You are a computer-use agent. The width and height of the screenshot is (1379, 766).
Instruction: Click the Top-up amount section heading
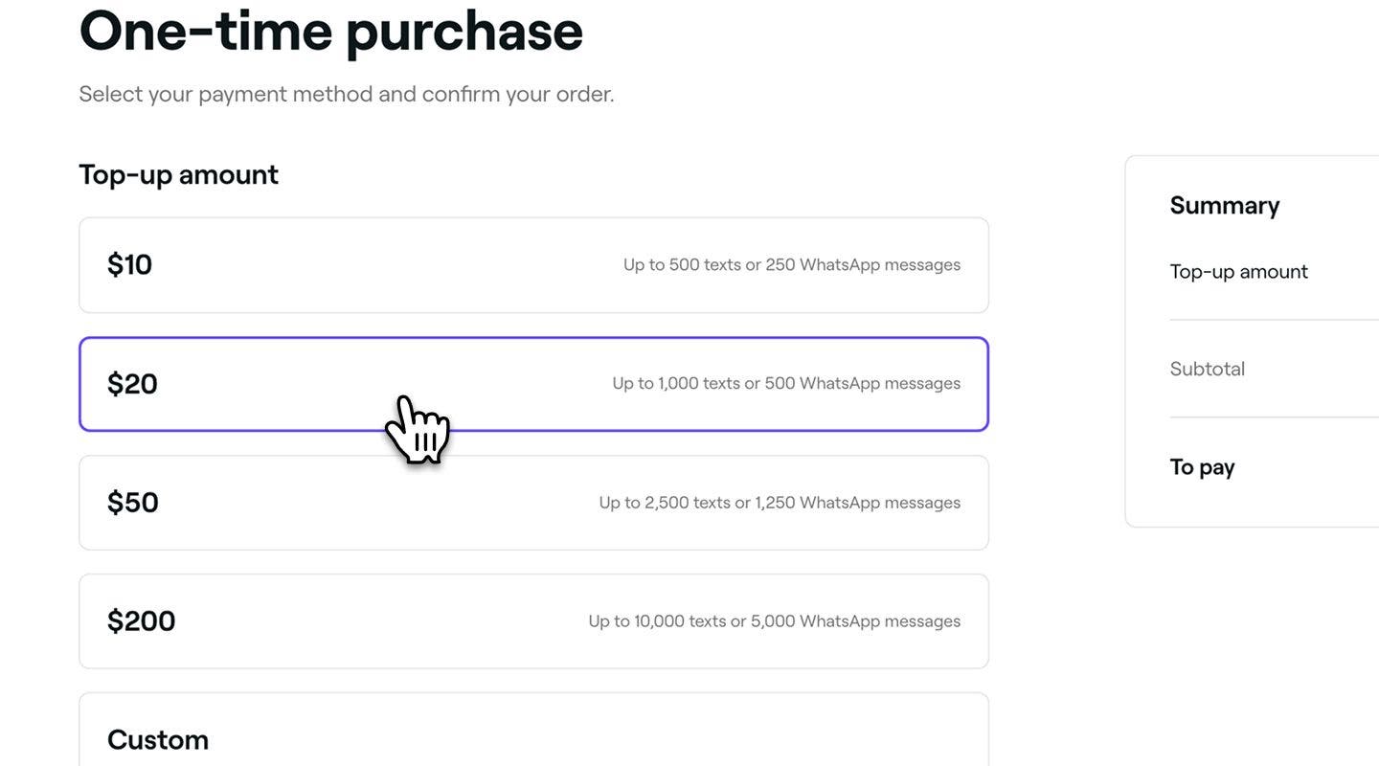click(x=178, y=174)
